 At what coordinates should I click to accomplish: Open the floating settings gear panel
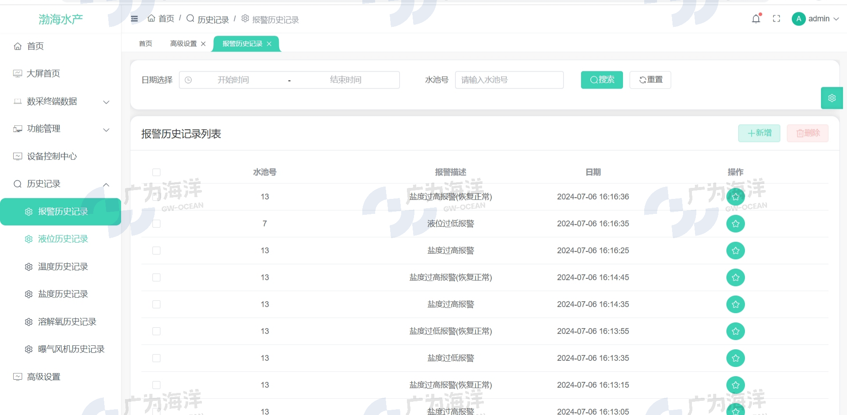click(x=832, y=98)
